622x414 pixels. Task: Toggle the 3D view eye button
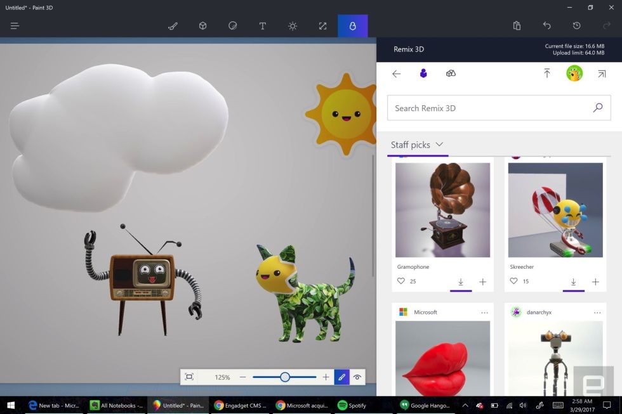[357, 377]
